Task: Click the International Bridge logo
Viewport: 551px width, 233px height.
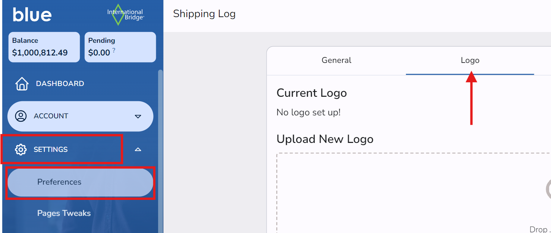Action: [125, 15]
